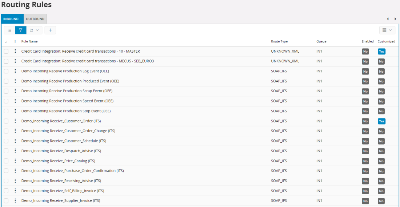Image resolution: width=400 pixels, height=207 pixels.
Task: Sort by Route Type column header
Action: 279,41
